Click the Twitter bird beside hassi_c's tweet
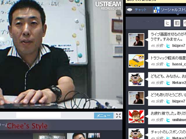 click(168, 64)
